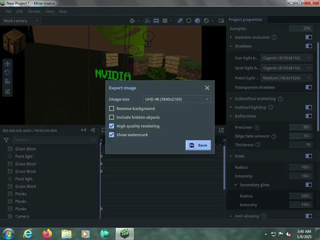Viewport: 320px width, 240px height.
Task: Open the timeline filter funnel icon
Action: [6, 140]
